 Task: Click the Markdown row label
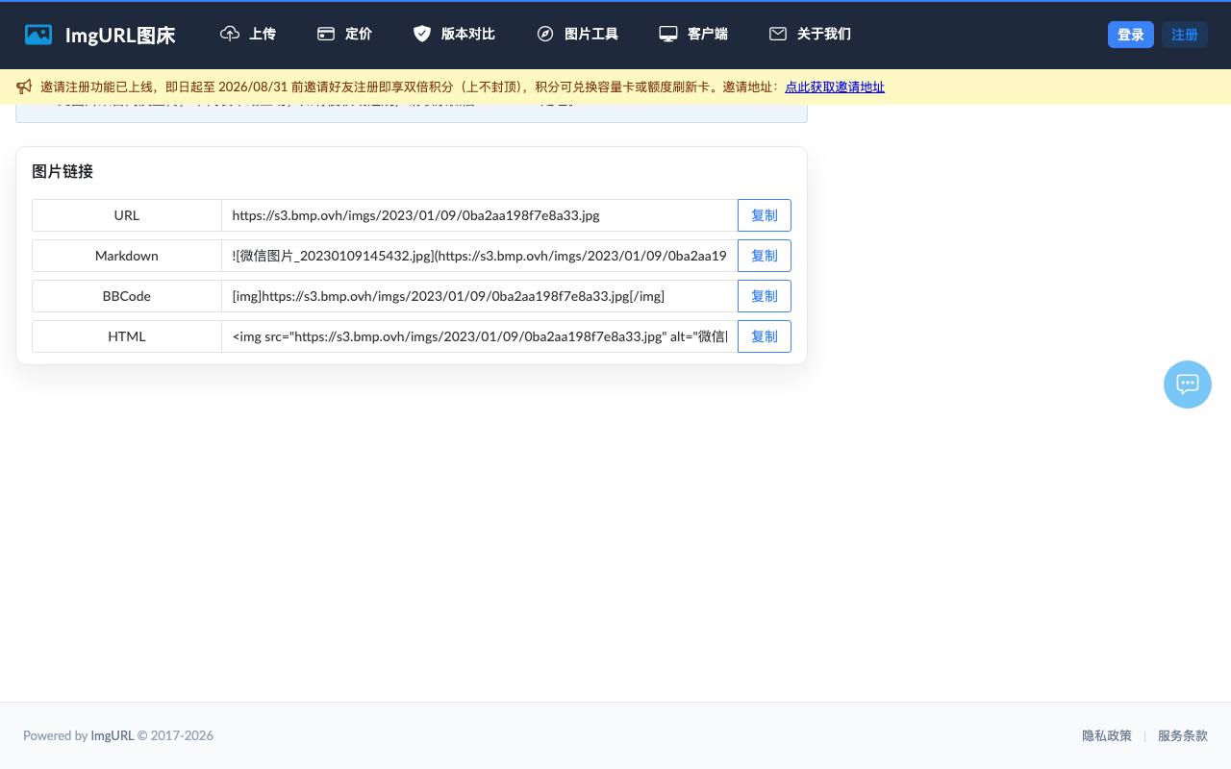click(x=127, y=256)
